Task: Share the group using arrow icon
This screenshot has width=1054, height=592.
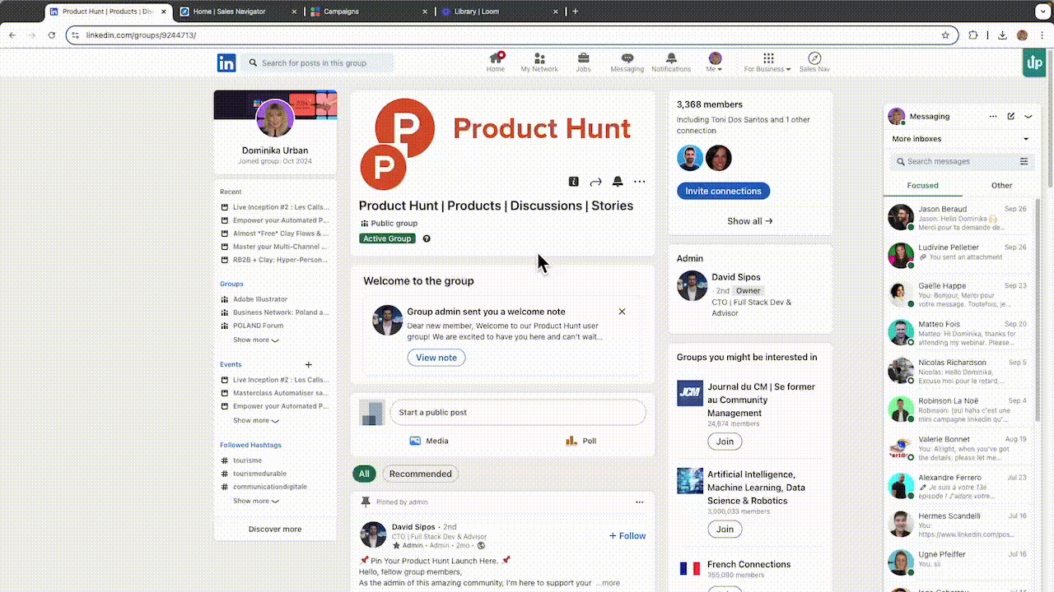Action: [x=596, y=182]
